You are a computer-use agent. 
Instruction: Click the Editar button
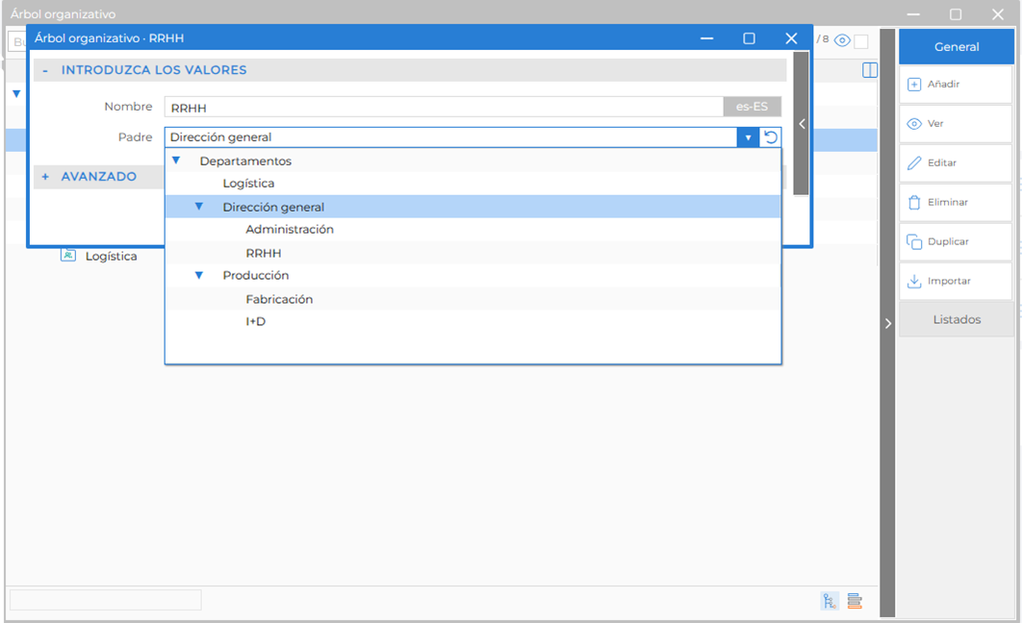coord(956,162)
